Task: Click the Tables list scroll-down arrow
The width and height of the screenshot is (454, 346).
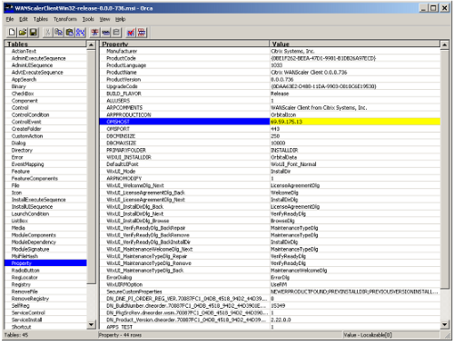Action: tap(91, 325)
